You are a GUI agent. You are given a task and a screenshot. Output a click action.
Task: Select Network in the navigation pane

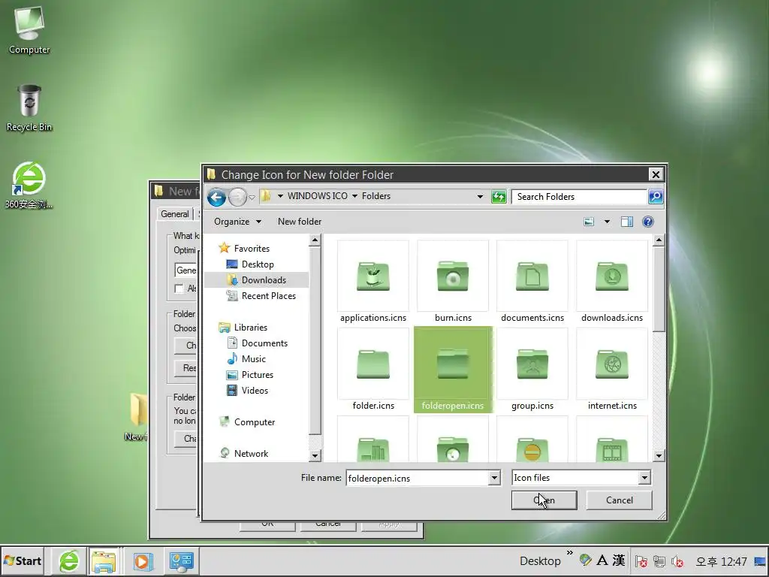pyautogui.click(x=251, y=453)
